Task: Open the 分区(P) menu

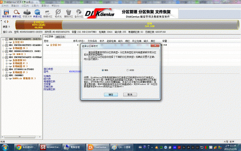Action: [x=25, y=6]
